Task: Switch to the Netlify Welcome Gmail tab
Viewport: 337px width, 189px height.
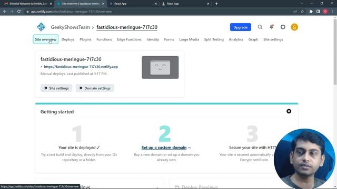Action: tap(28, 4)
